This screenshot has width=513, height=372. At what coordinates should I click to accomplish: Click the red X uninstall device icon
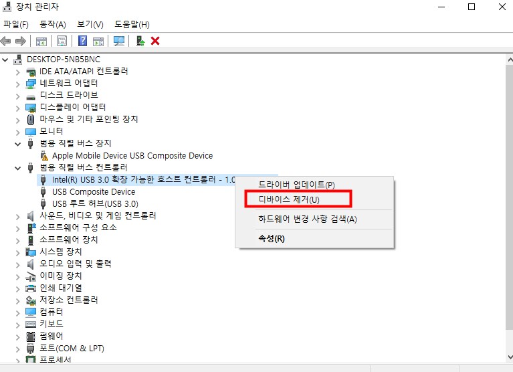coord(155,41)
